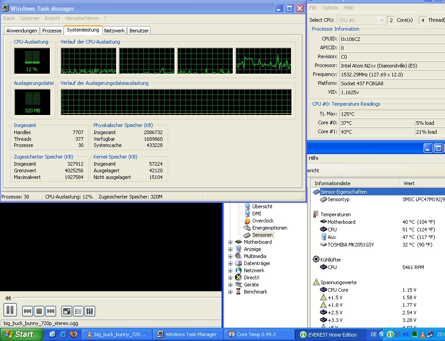Click the Multimedia icon in EVEREST tree
The width and height of the screenshot is (445, 341).
coord(239,256)
